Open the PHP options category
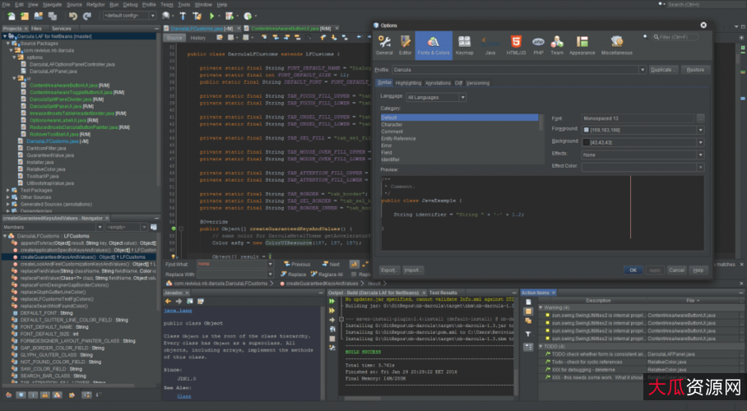Image resolution: width=747 pixels, height=411 pixels. tap(538, 44)
